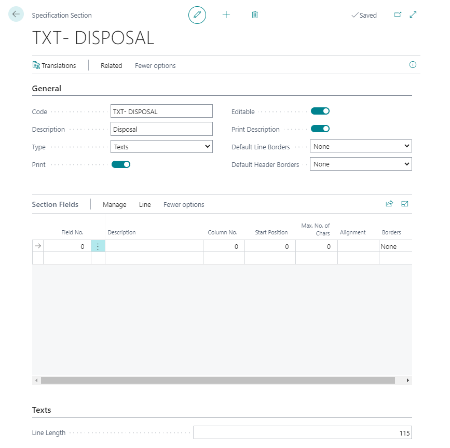450x448 pixels.
Task: Collapse the Texts section heading
Action: 42,410
